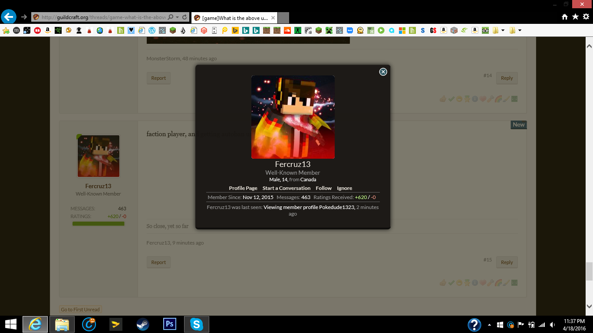Open the GS GameSpot favorite
This screenshot has width=593, height=333.
(x=433, y=30)
